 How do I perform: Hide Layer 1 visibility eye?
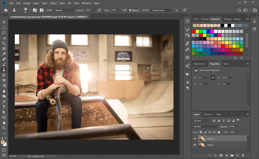pyautogui.click(x=195, y=145)
